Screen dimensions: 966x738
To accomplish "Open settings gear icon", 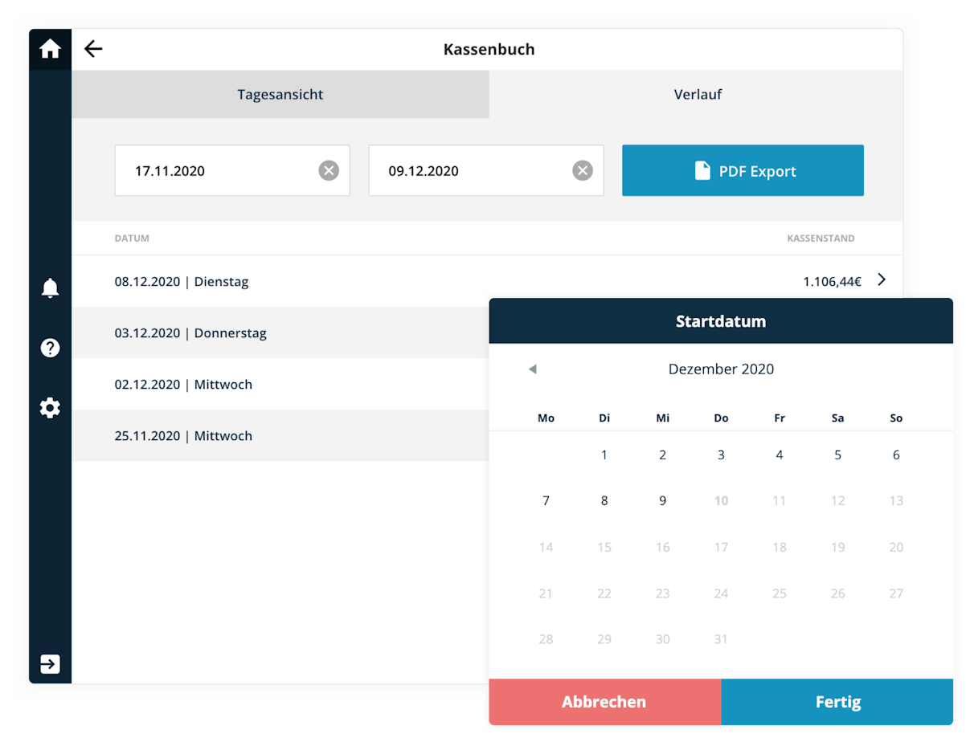I will 50,408.
